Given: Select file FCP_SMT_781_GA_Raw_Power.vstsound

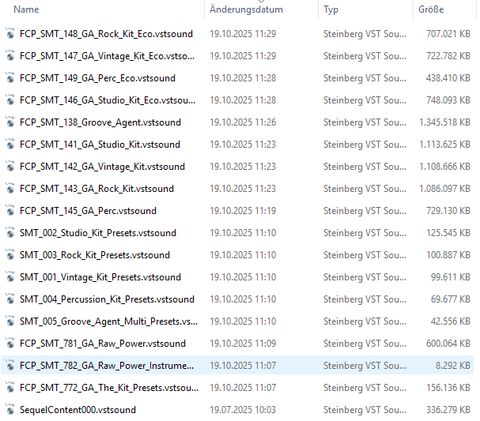Looking at the screenshot, I should tap(103, 344).
